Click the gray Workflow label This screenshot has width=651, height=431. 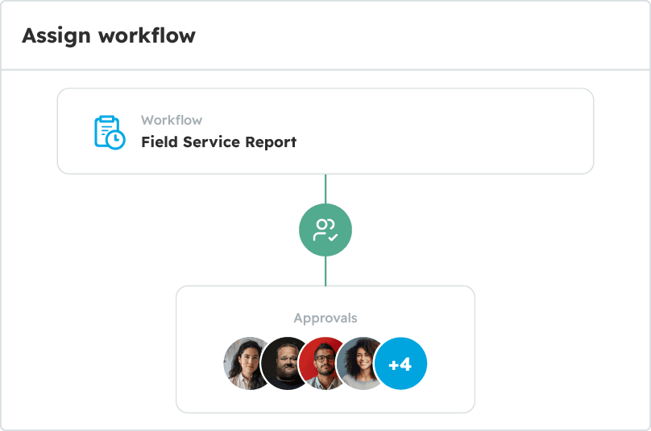pyautogui.click(x=172, y=120)
